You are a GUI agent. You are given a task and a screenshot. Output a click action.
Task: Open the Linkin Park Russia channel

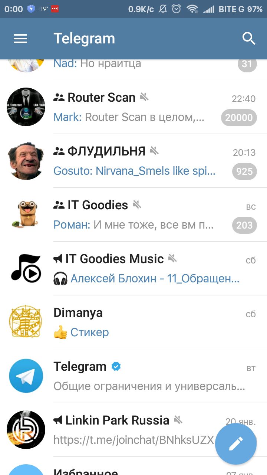point(133,430)
